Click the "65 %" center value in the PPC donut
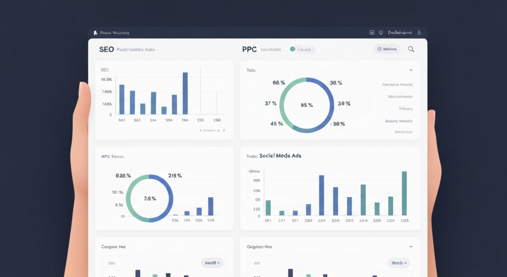This screenshot has height=277, width=507. pos(306,105)
